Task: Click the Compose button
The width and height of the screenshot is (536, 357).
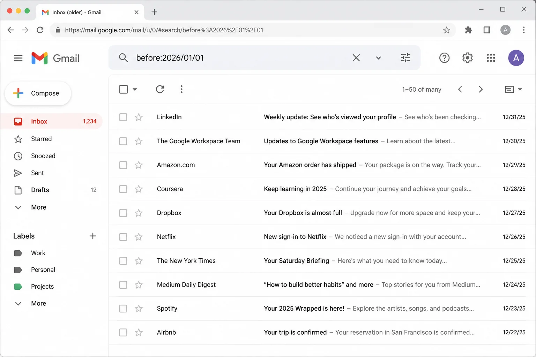Action: click(x=38, y=93)
